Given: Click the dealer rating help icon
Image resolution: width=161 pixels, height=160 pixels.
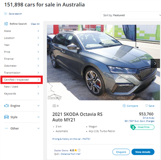Looking at the screenshot, I should [x=79, y=150].
